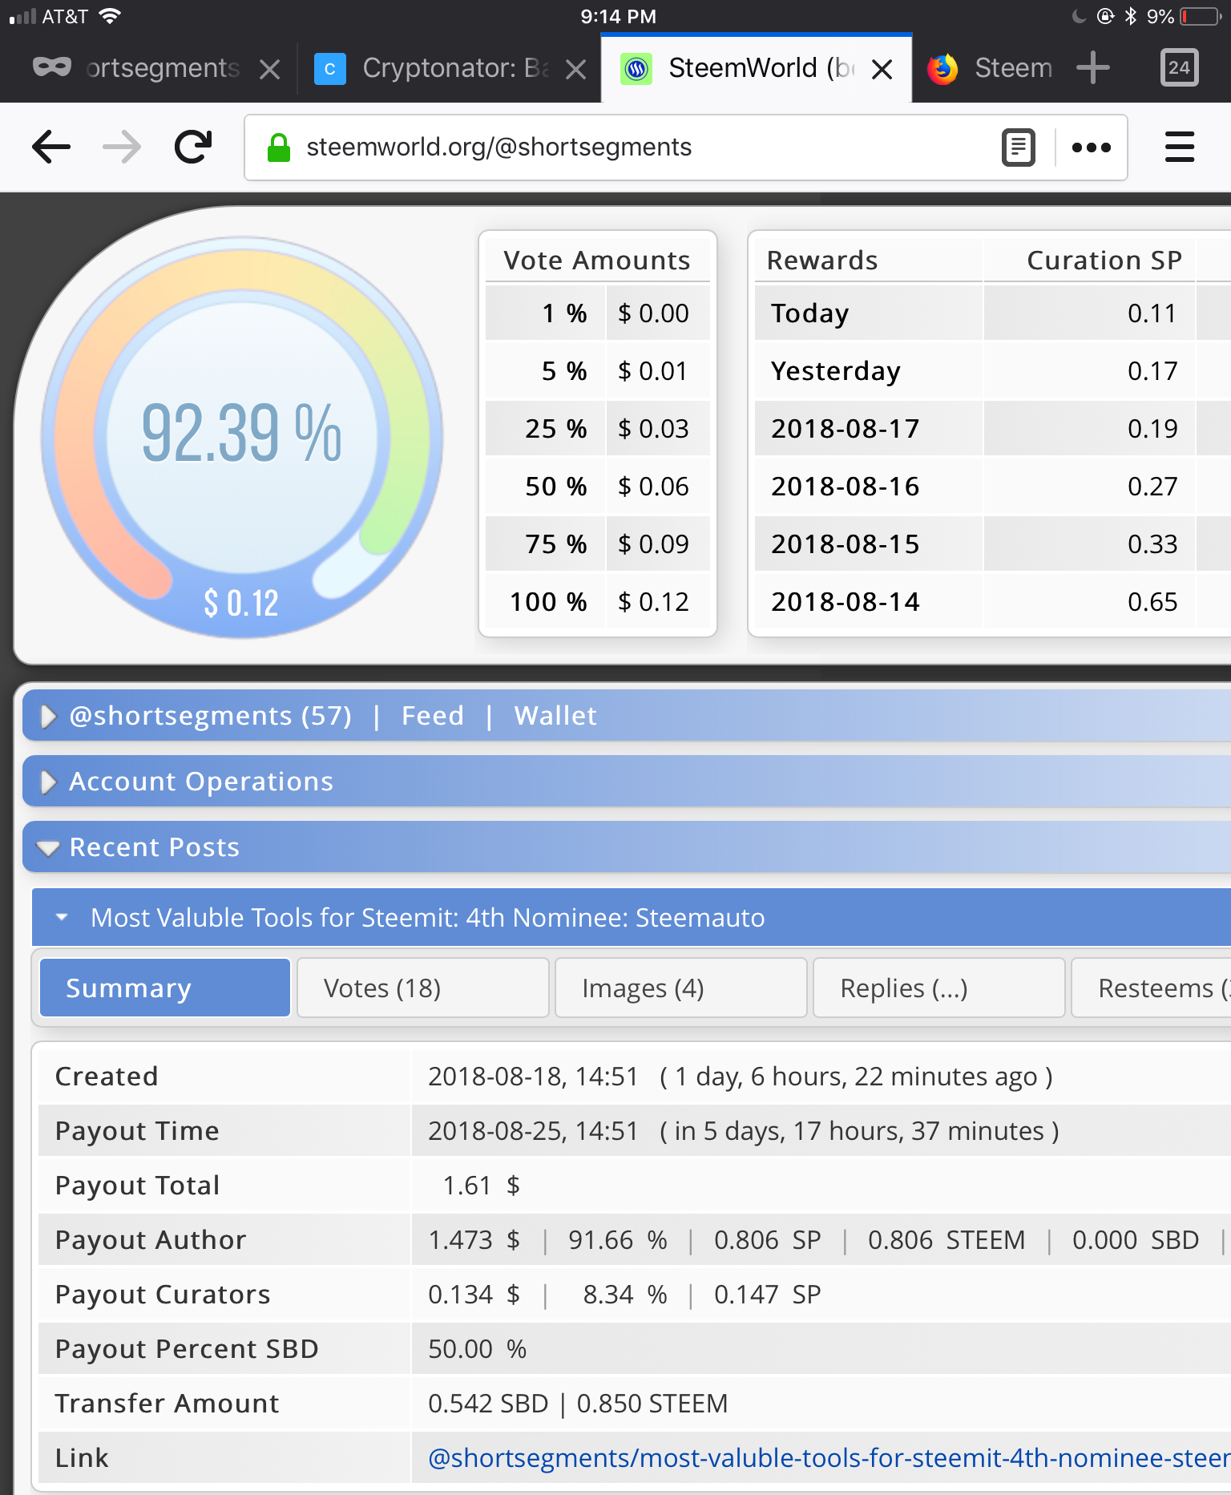
Task: Open the Wallet link
Action: click(x=555, y=716)
